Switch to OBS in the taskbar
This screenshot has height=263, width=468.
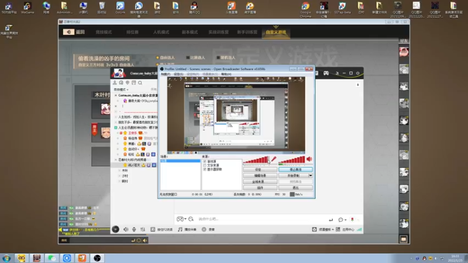(x=97, y=258)
